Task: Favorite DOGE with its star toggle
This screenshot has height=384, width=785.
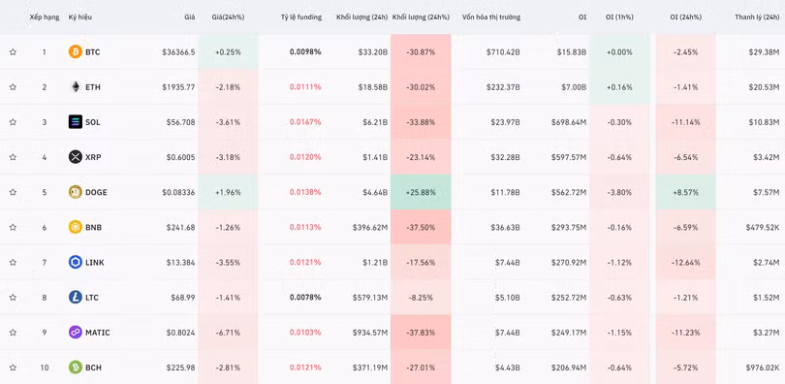Action: (13, 192)
